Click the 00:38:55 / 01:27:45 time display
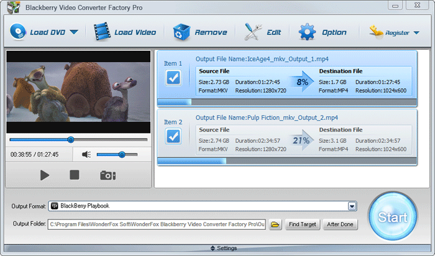Viewport: 435px width, 256px height. pyautogui.click(x=34, y=155)
